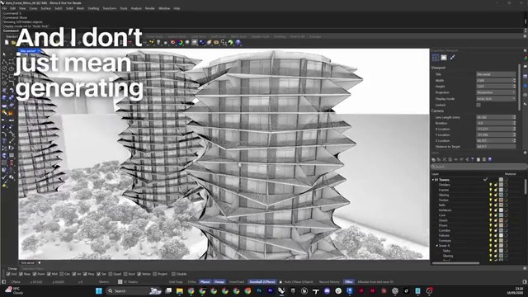Click the rainbow color wheel icon in top toolbar
This screenshot has width=528, height=297.
[x=181, y=43]
